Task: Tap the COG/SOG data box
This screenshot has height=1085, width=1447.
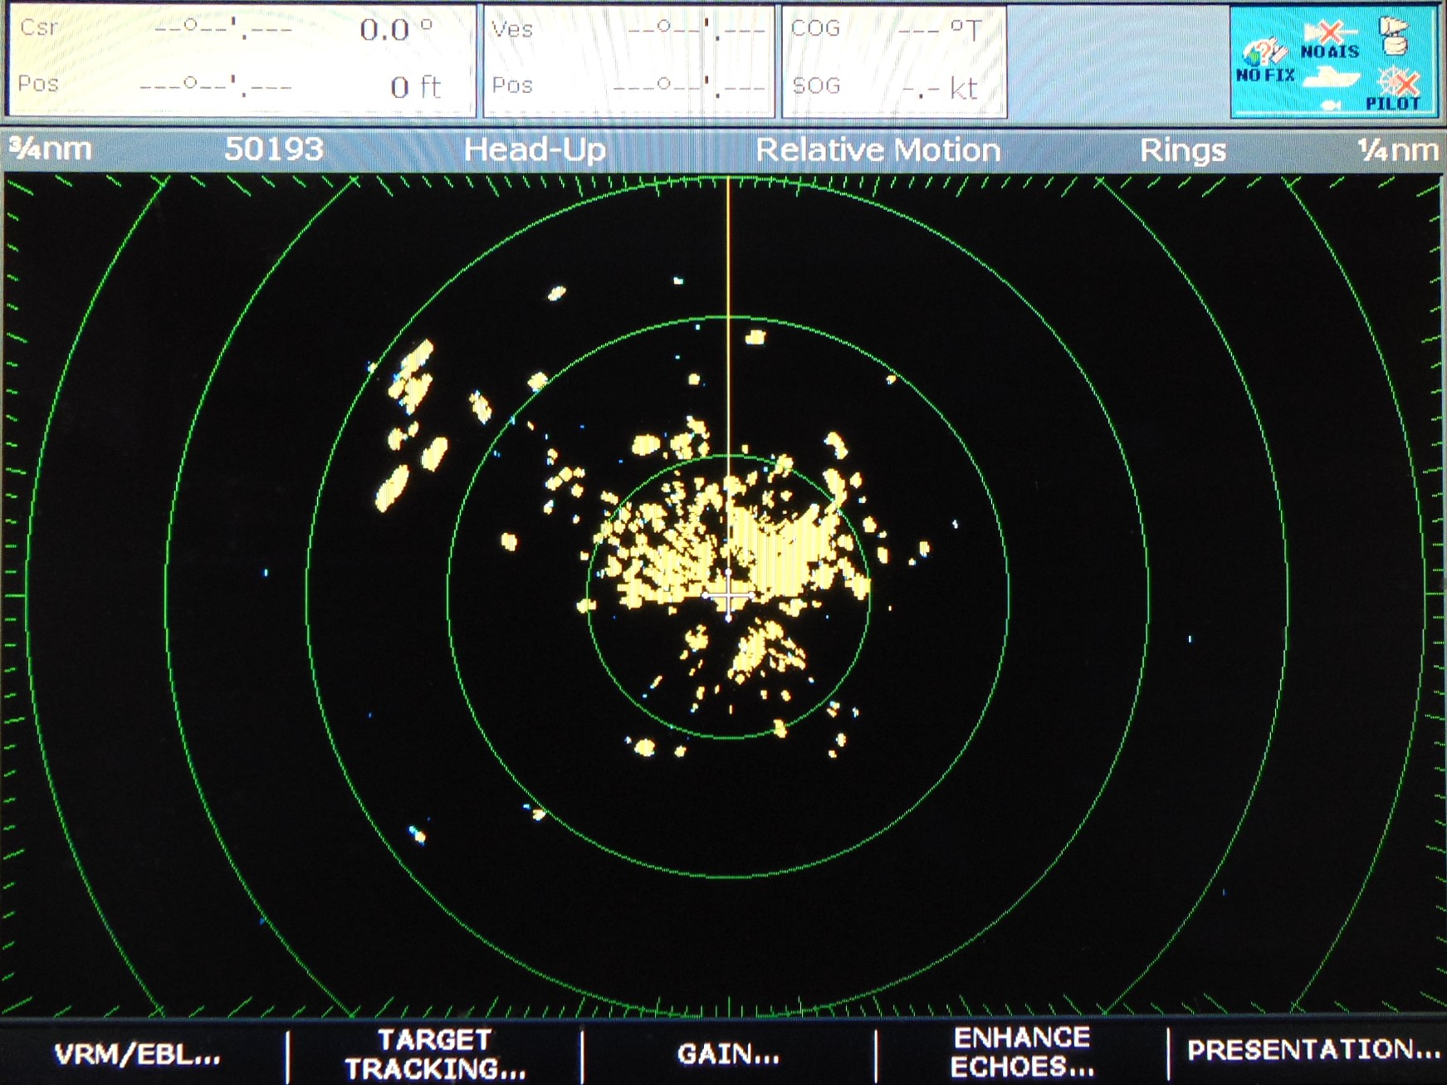Action: pos(894,61)
